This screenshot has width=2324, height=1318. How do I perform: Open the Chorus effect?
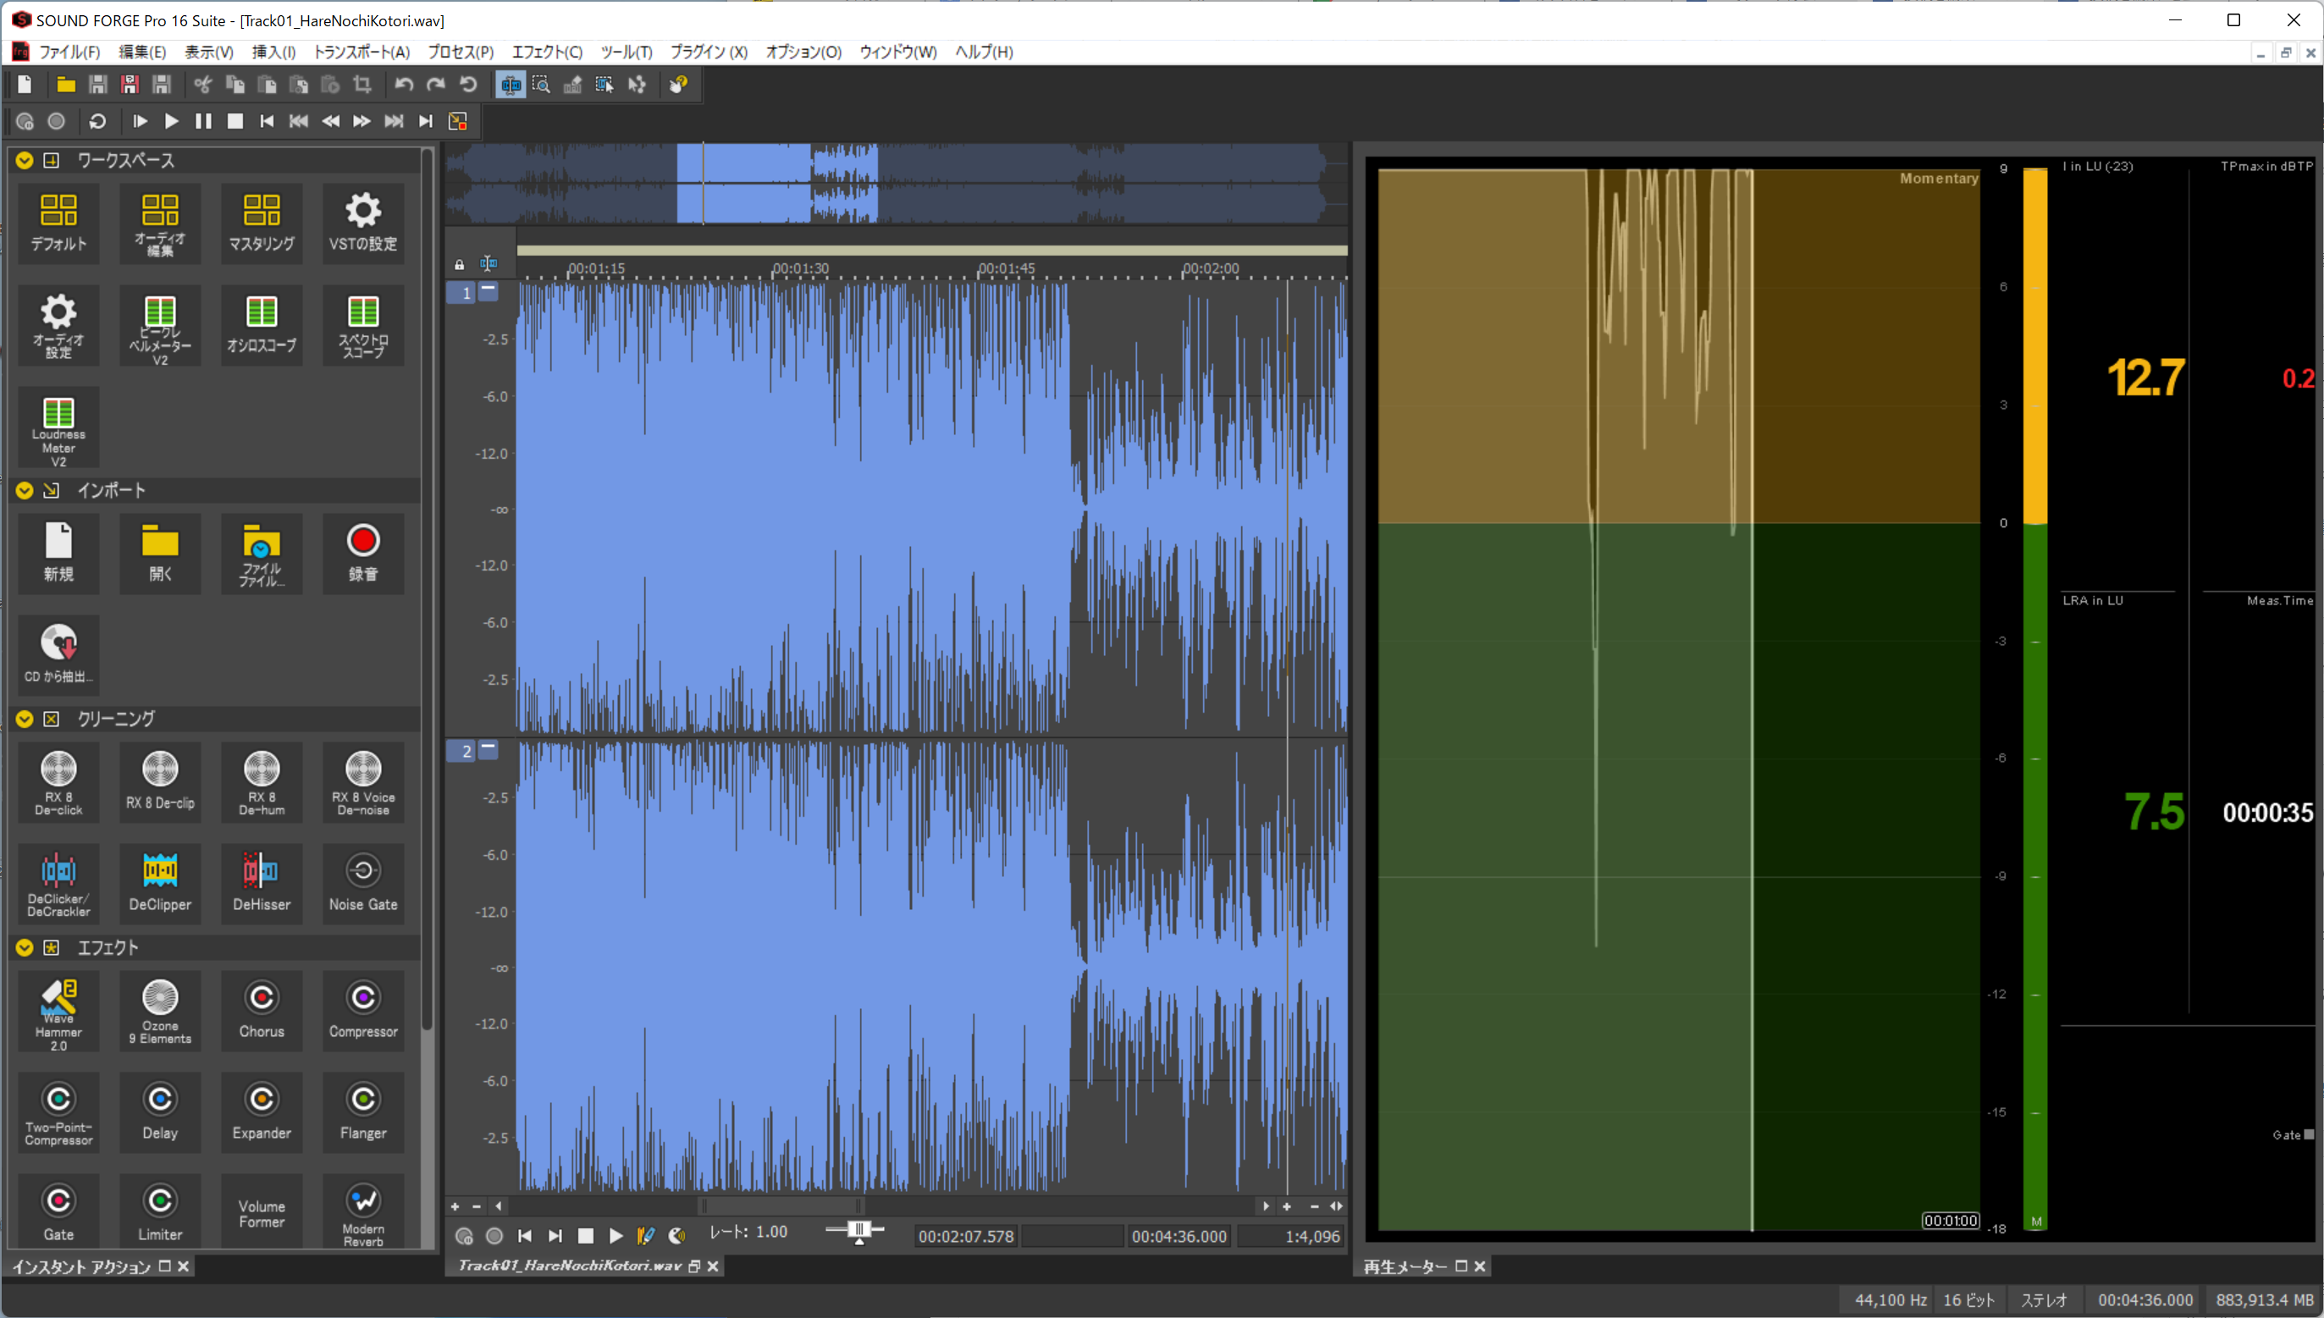(262, 1012)
